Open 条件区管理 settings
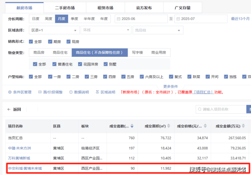Image resolution: width=251 pixels, height=175 pixels. [20, 92]
